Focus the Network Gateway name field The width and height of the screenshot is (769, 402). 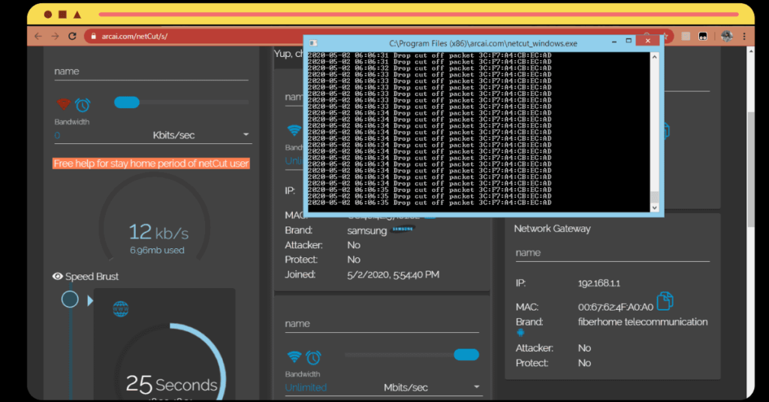click(x=612, y=253)
